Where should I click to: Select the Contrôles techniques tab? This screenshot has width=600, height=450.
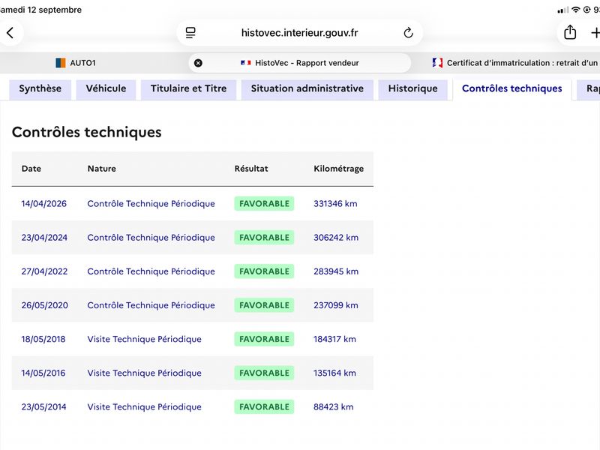pyautogui.click(x=512, y=88)
